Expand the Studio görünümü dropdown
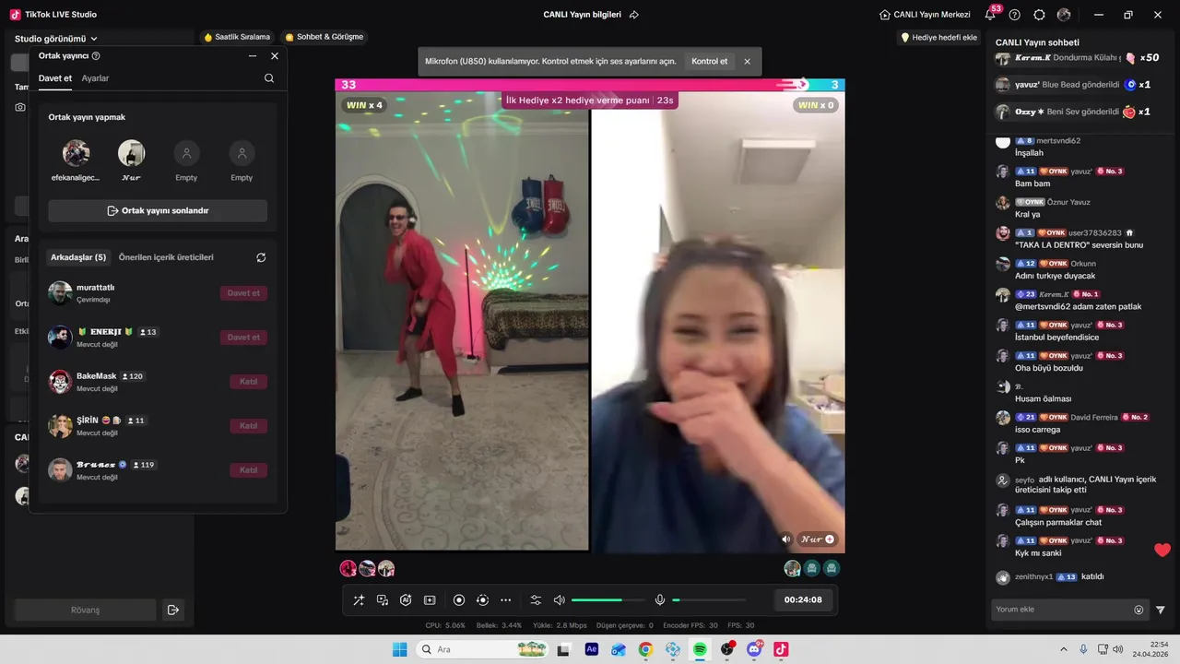The width and height of the screenshot is (1180, 664). point(56,39)
